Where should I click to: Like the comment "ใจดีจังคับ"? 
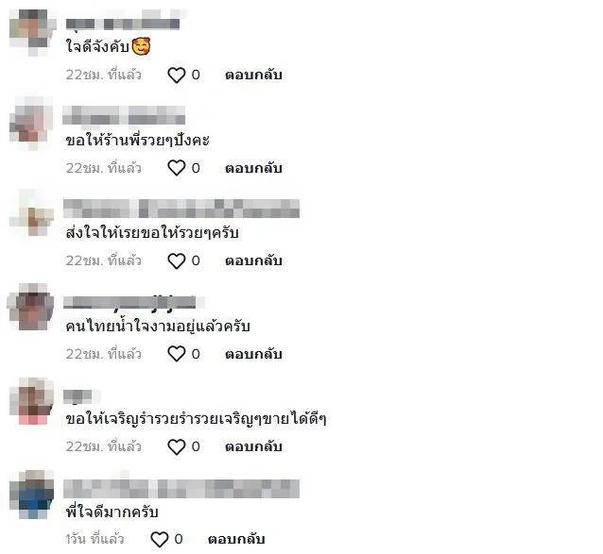177,75
